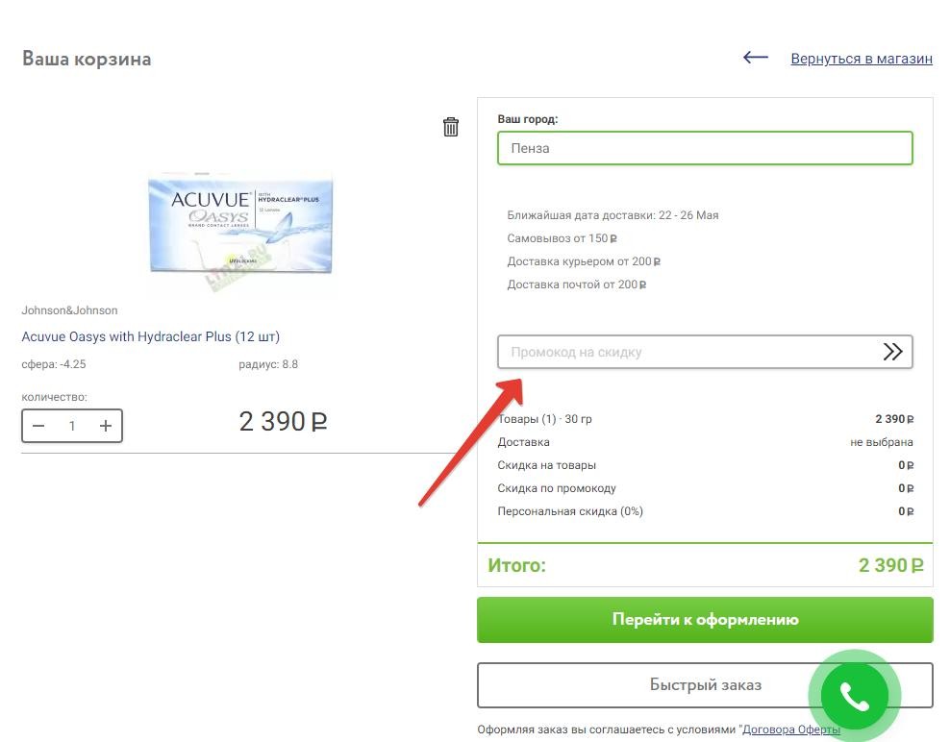This screenshot has width=950, height=742.
Task: Increase the quantity with the plus button
Action: [106, 426]
